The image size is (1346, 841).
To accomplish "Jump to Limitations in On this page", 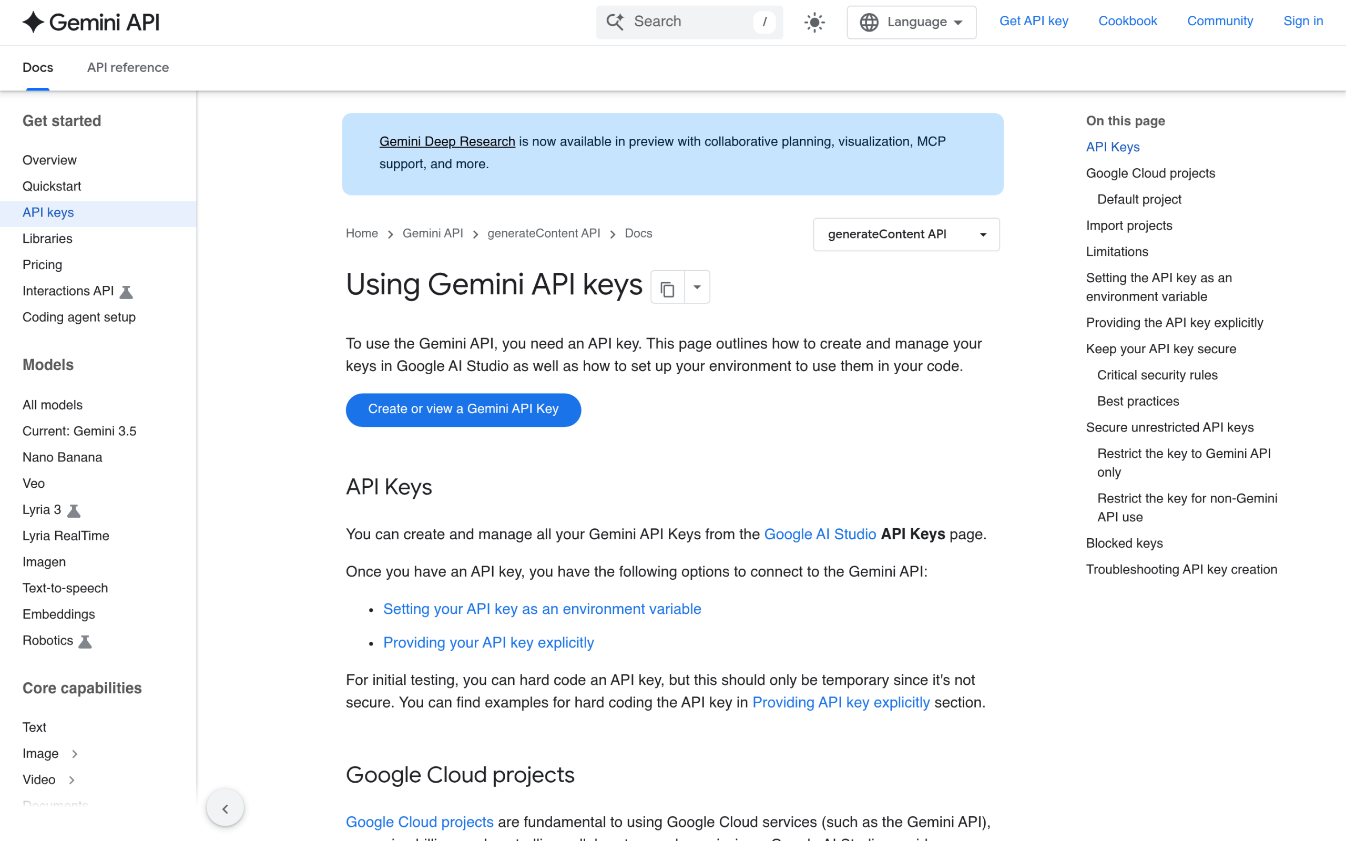I will point(1117,251).
